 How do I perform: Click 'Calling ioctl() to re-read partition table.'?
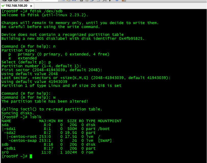(52, 109)
